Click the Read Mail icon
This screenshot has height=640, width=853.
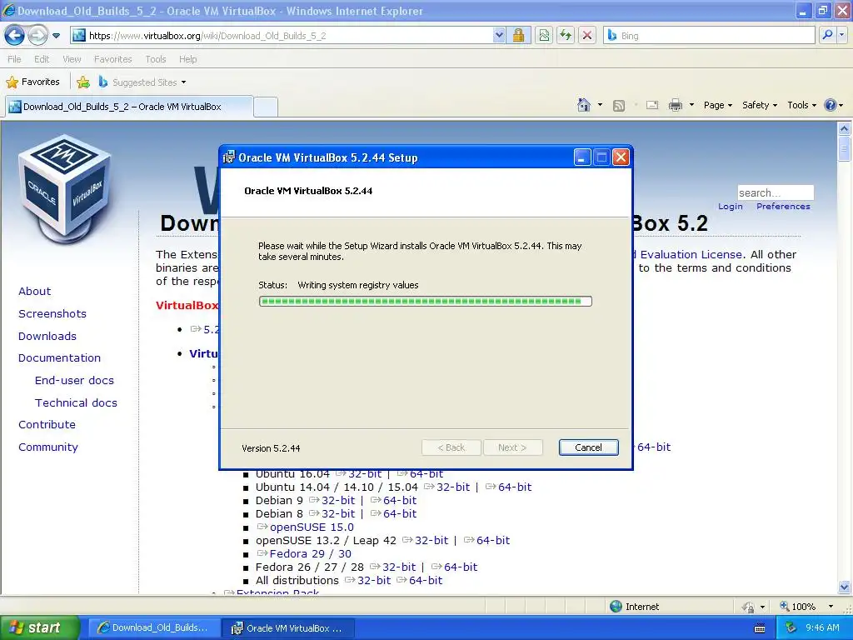point(652,105)
